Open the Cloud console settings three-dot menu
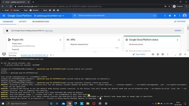189x106 pixels. [180, 16]
